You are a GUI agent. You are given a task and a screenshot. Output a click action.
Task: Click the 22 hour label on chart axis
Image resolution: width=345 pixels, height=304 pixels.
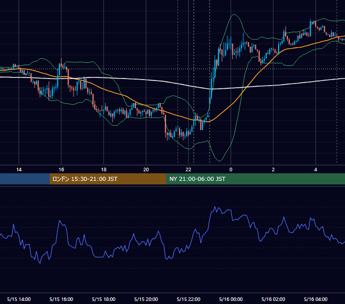[188, 170]
